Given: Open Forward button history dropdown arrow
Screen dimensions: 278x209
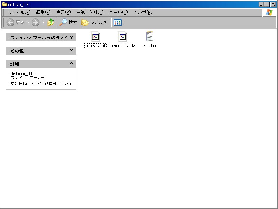Looking at the screenshot, I should [x=43, y=22].
